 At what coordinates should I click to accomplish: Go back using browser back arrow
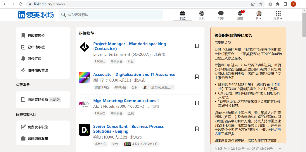(5, 4)
